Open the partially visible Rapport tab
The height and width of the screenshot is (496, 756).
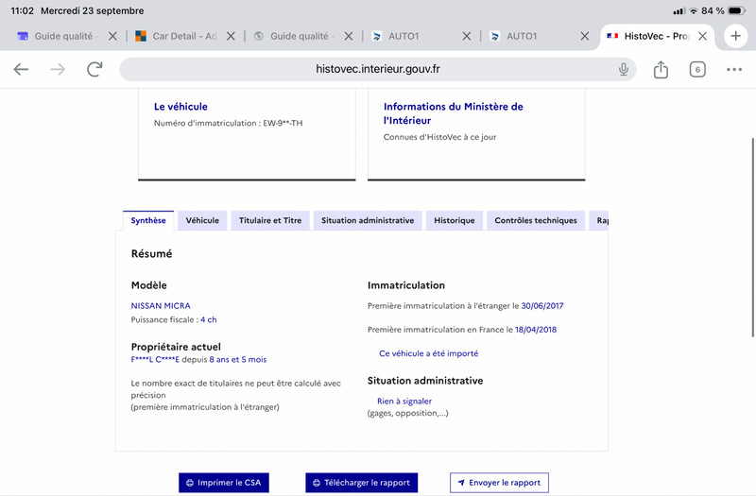point(599,221)
